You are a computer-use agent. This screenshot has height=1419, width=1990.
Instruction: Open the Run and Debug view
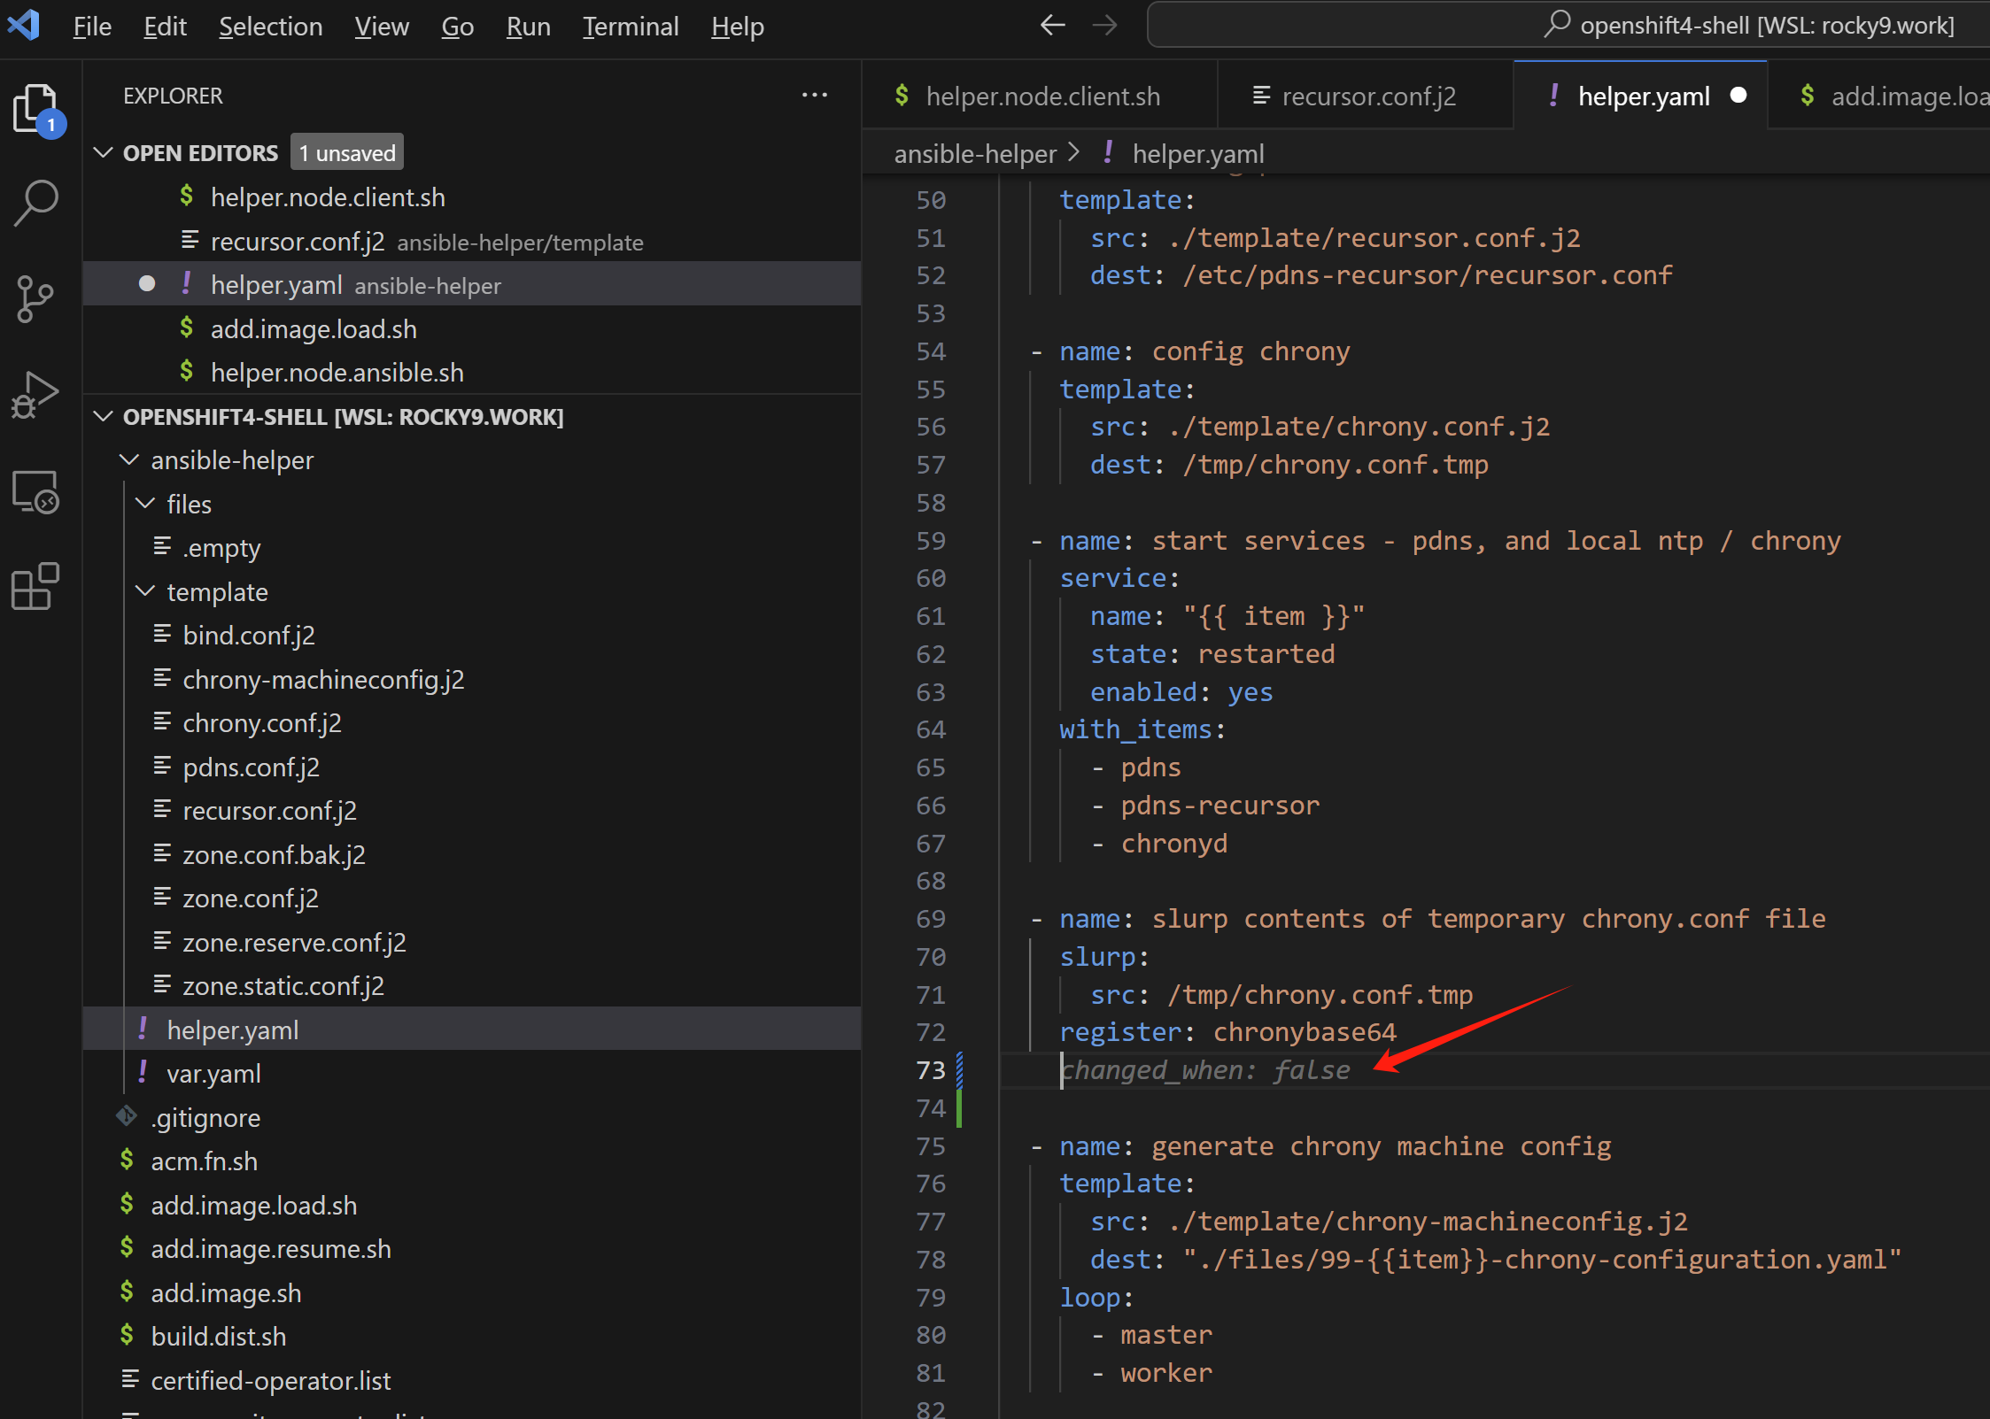(x=36, y=395)
